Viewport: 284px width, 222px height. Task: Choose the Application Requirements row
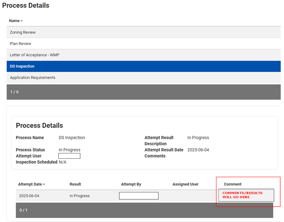[x=32, y=78]
